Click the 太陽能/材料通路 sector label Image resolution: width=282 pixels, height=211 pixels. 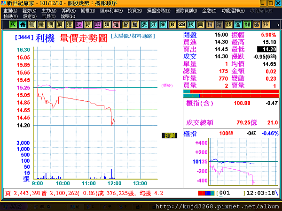(133, 36)
